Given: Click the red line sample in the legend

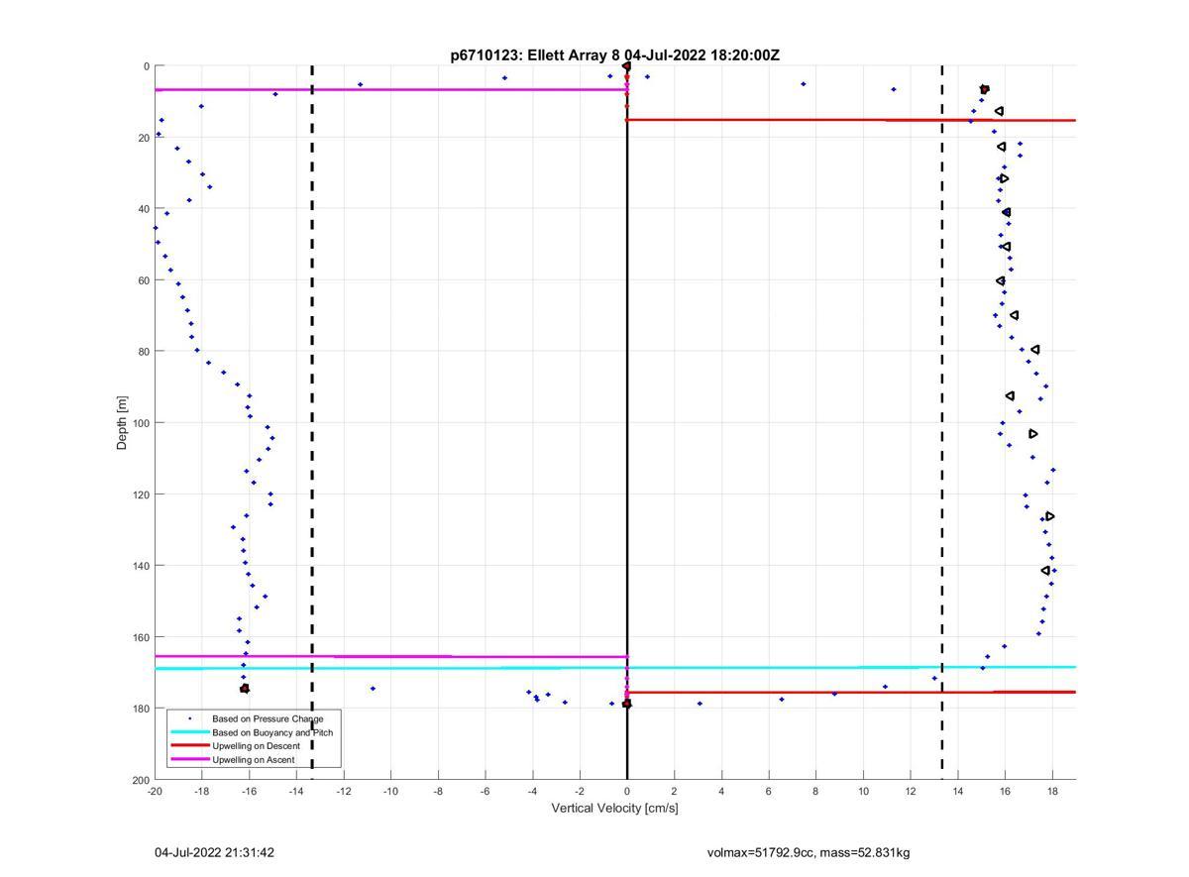Looking at the screenshot, I should [189, 746].
